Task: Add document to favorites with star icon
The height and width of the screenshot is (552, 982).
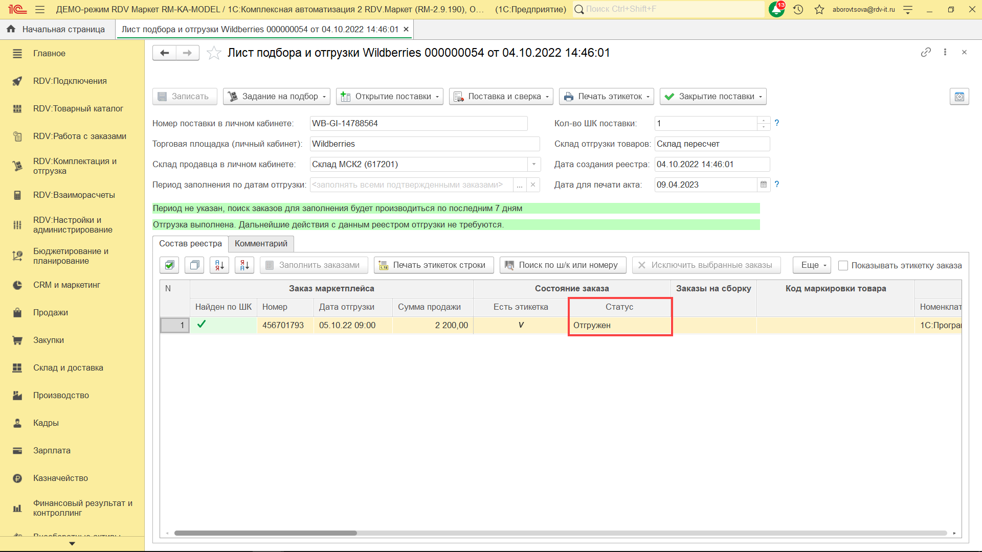Action: coord(214,53)
